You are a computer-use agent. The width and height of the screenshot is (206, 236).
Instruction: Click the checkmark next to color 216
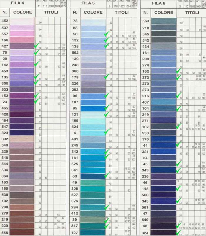[x=178, y=96]
